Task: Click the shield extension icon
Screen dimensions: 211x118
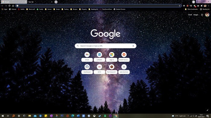Action: tap(184, 6)
